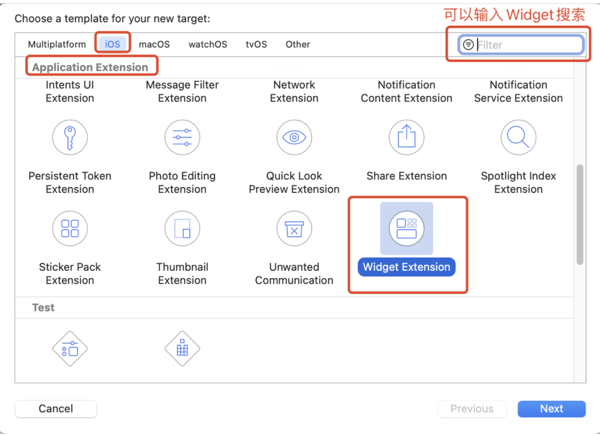The height and width of the screenshot is (436, 600).
Task: Click the Next button
Action: click(551, 409)
